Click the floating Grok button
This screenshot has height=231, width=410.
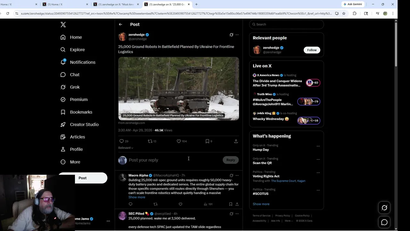(384, 208)
